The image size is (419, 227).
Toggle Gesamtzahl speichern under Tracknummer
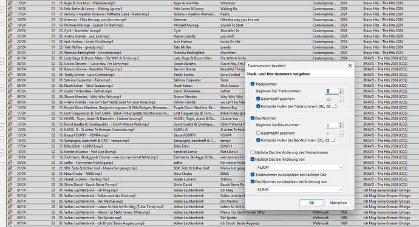(258, 99)
